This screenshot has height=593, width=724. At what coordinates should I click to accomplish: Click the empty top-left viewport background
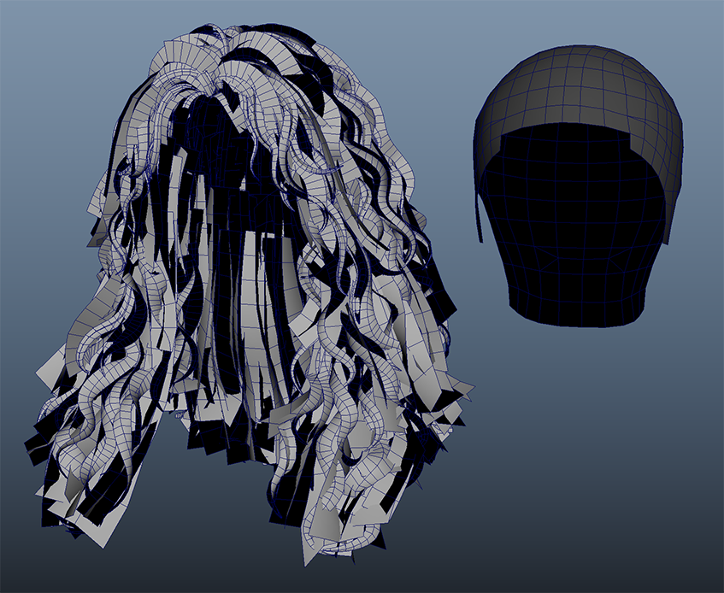click(51, 51)
